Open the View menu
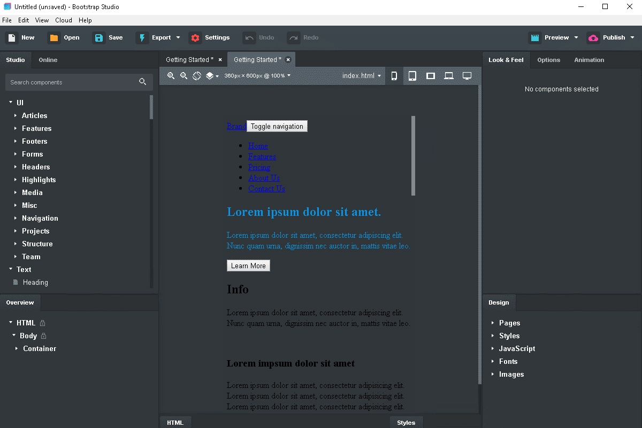The width and height of the screenshot is (642, 428). click(x=42, y=20)
